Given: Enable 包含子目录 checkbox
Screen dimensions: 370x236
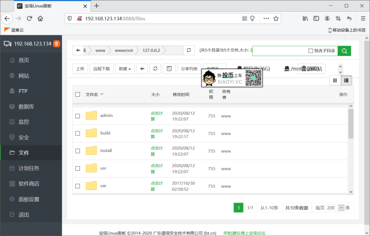Looking at the screenshot, I should 311,51.
